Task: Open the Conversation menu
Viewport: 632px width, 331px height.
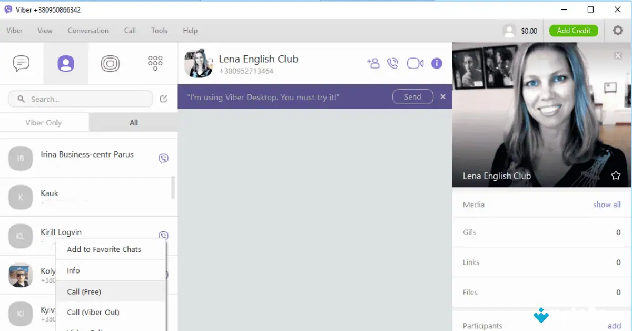Action: pyautogui.click(x=88, y=30)
